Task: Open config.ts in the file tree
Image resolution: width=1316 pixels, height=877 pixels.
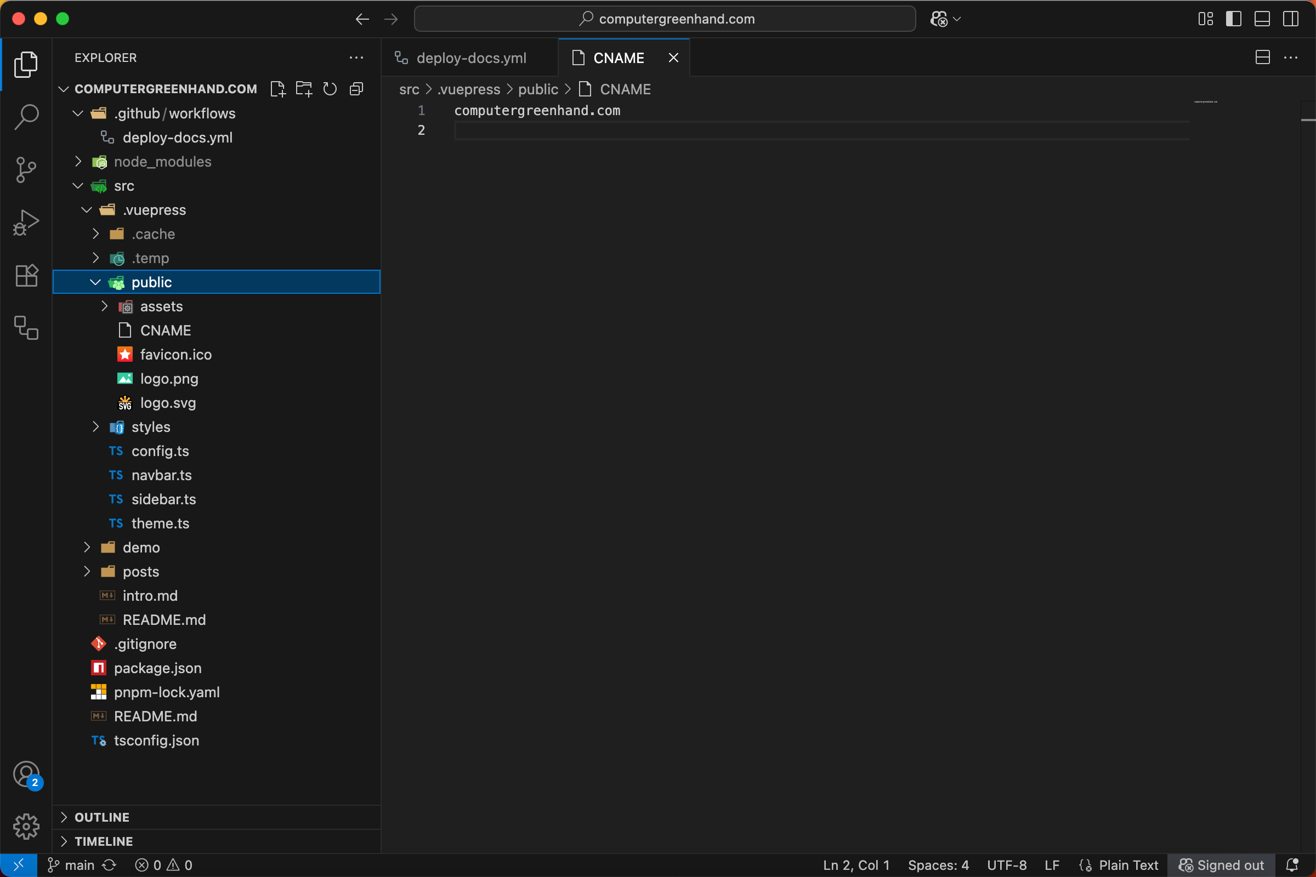Action: (217, 451)
